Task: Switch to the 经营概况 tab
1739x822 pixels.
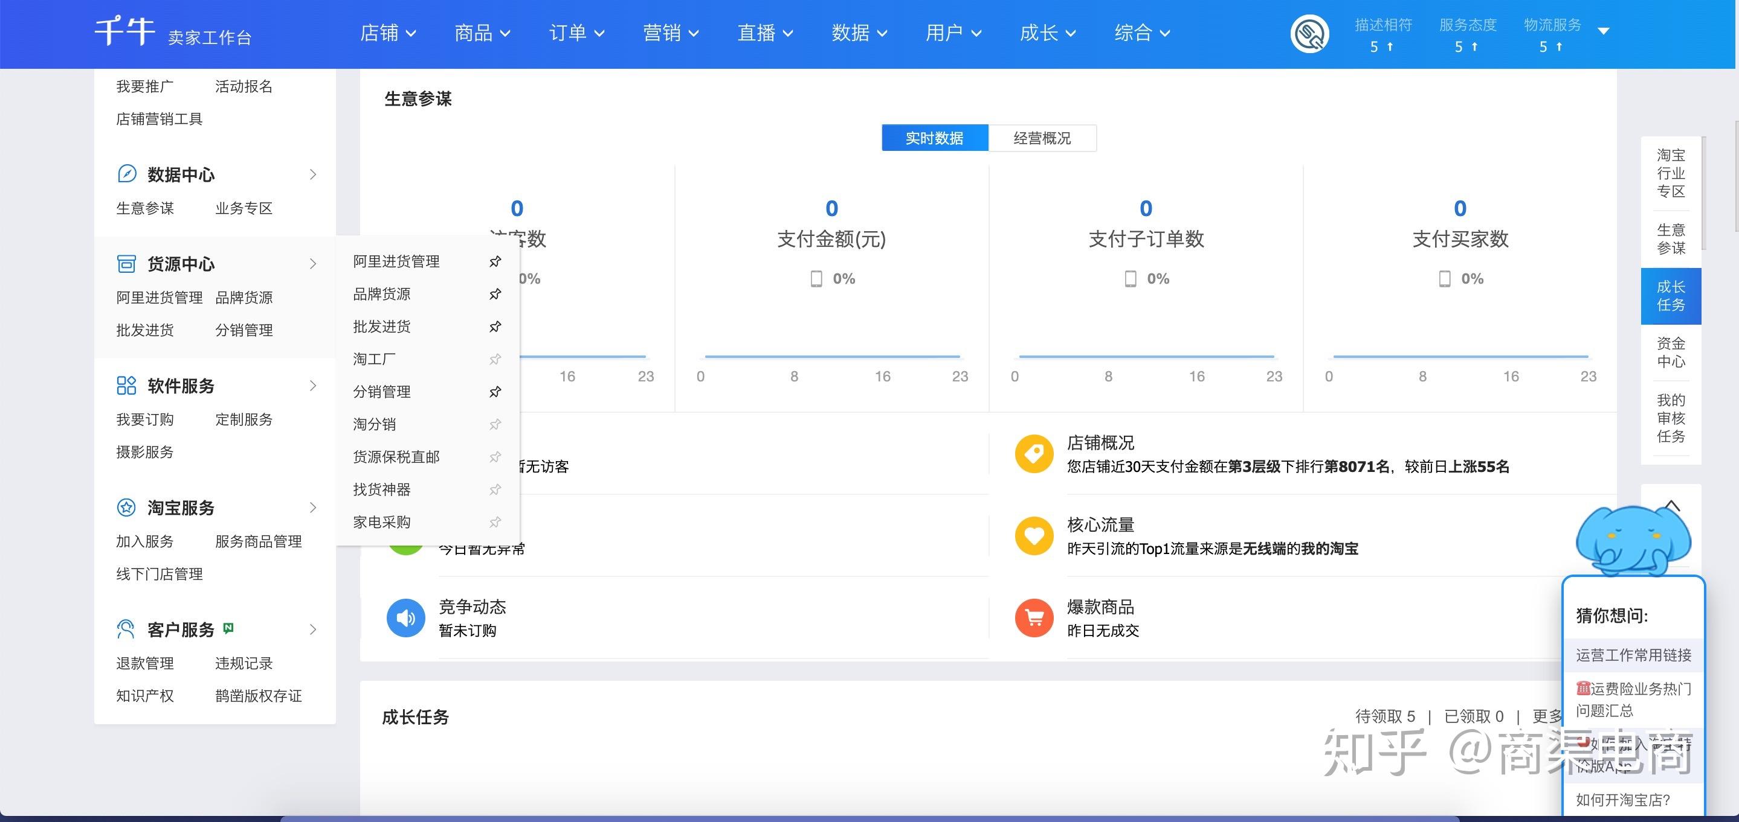Action: (x=1042, y=138)
